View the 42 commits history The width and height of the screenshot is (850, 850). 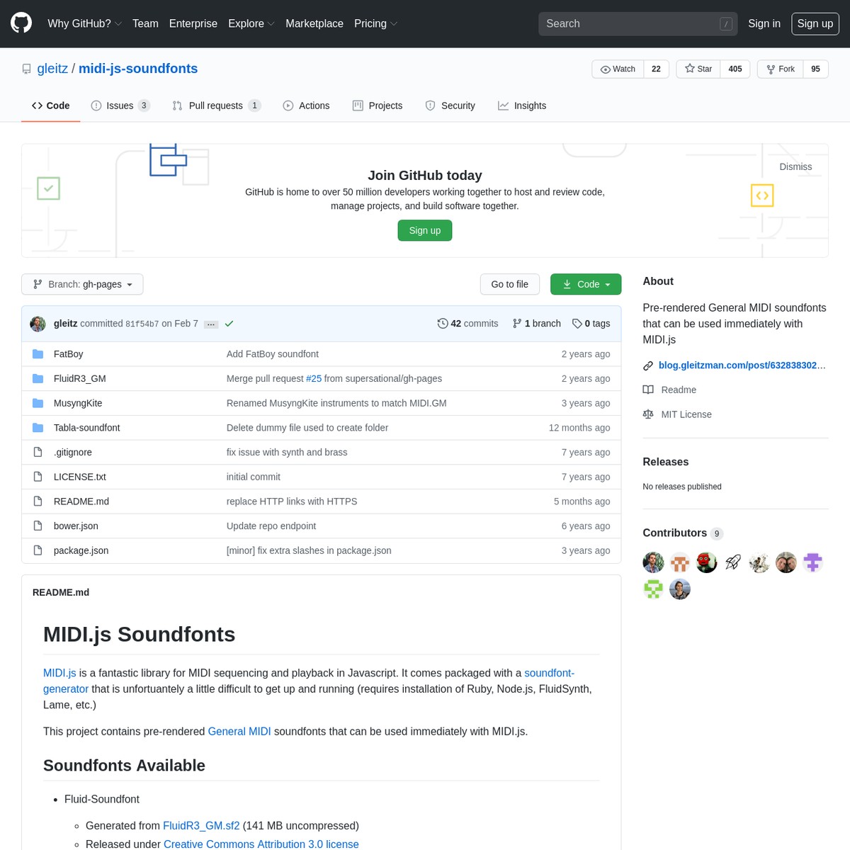pyautogui.click(x=467, y=324)
